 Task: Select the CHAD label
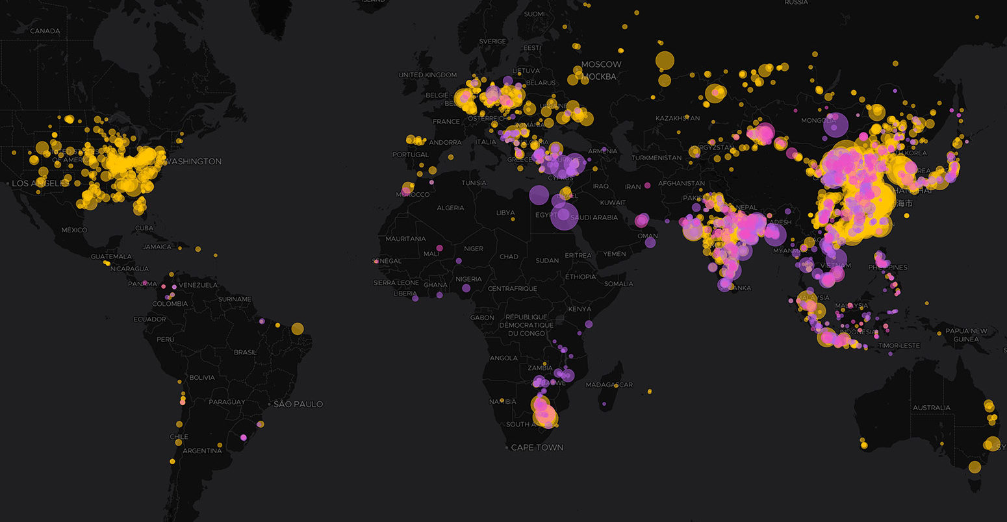pyautogui.click(x=509, y=256)
